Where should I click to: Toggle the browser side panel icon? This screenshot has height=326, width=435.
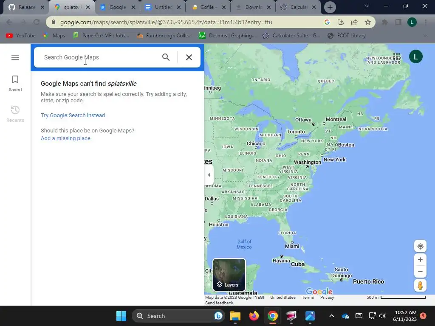[x=398, y=22]
